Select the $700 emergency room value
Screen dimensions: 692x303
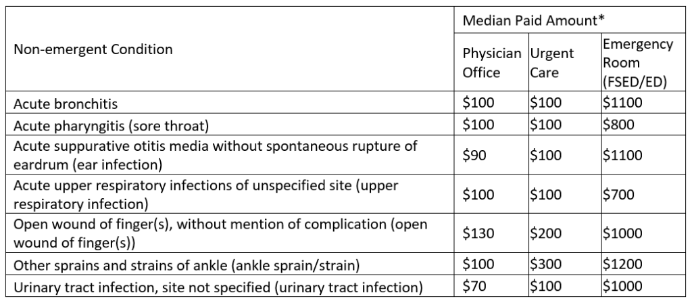click(618, 194)
